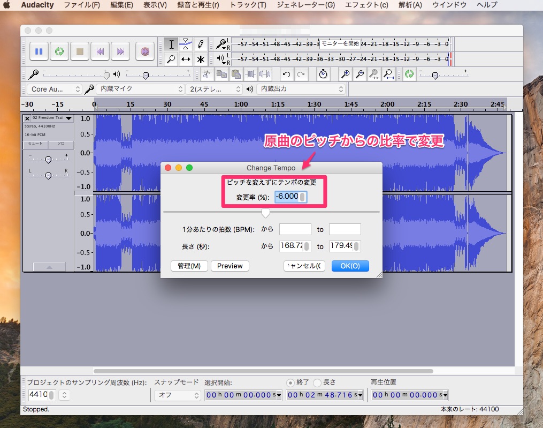Click the Trim audio icon
Image resolution: width=543 pixels, height=428 pixels.
click(x=250, y=74)
